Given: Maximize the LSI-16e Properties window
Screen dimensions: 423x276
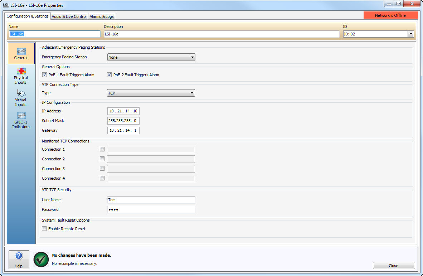Looking at the screenshot, I should click(399, 4).
